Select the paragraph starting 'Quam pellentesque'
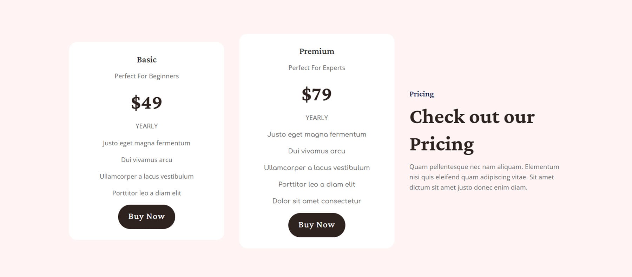Screen dimensions: 632x277 [484, 177]
